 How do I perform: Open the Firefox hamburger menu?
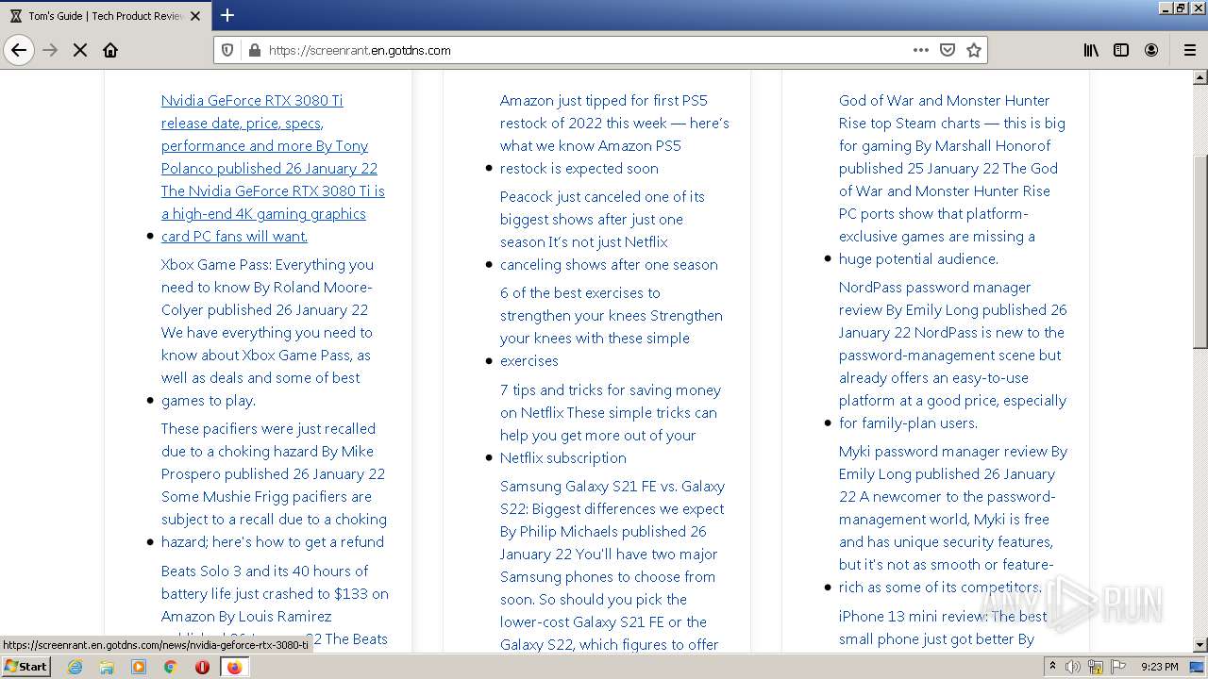1189,50
